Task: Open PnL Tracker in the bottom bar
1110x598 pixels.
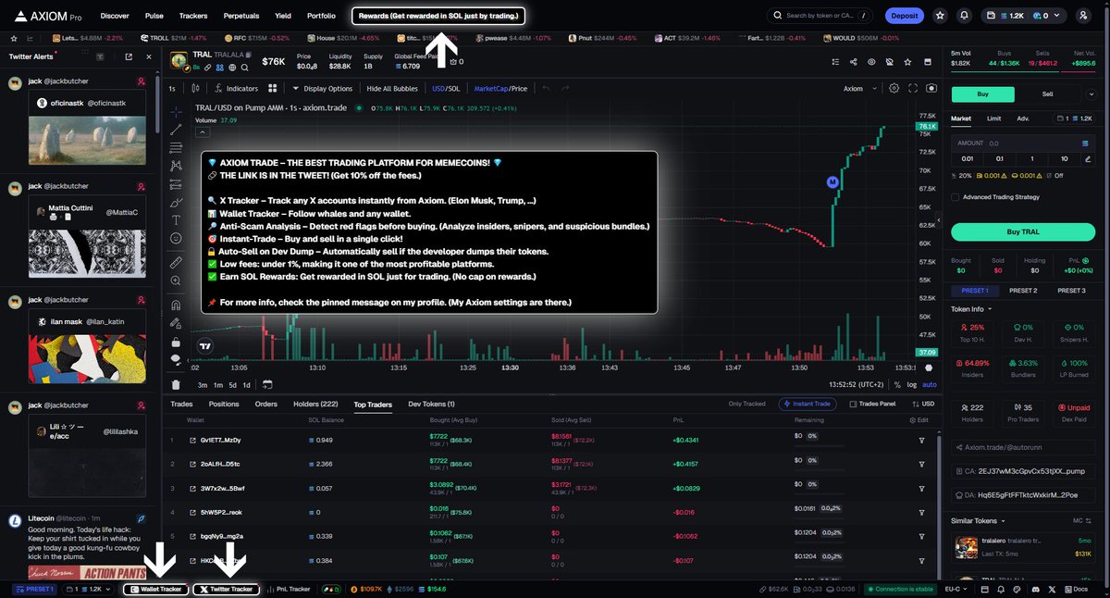Action: [x=290, y=589]
